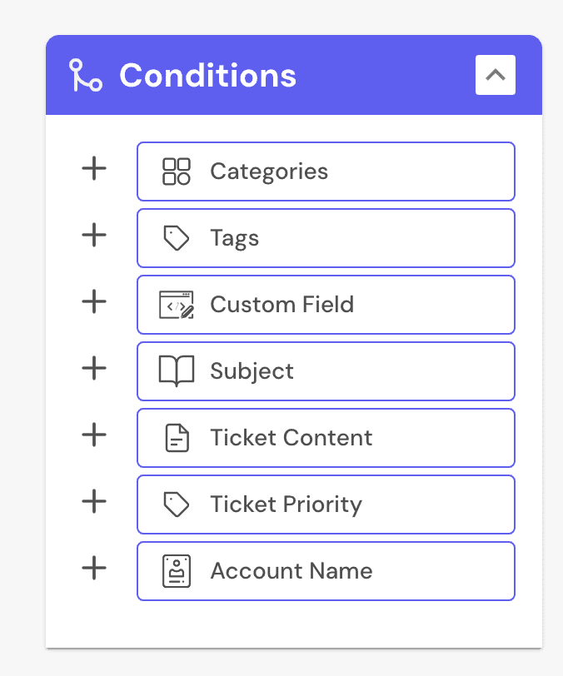The image size is (563, 676).
Task: Open the Subject condition
Action: 325,370
